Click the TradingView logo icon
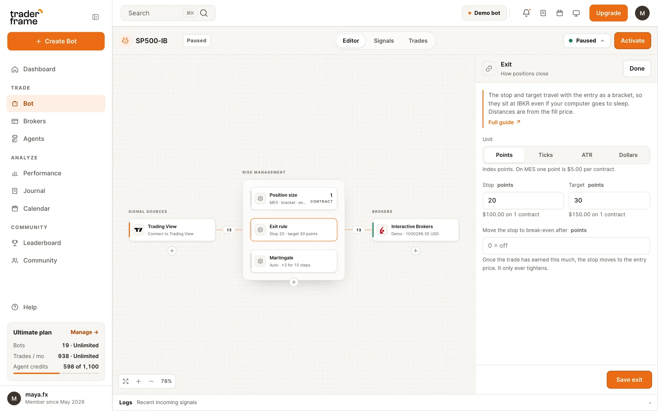The width and height of the screenshot is (658, 411). (x=138, y=230)
